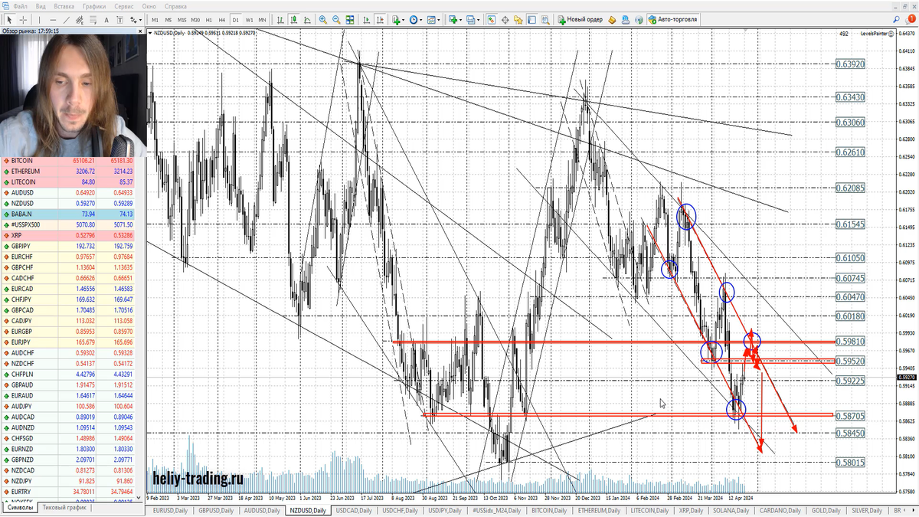Switch chart to M1 timeframe
The height and width of the screenshot is (517, 919).
coord(155,19)
